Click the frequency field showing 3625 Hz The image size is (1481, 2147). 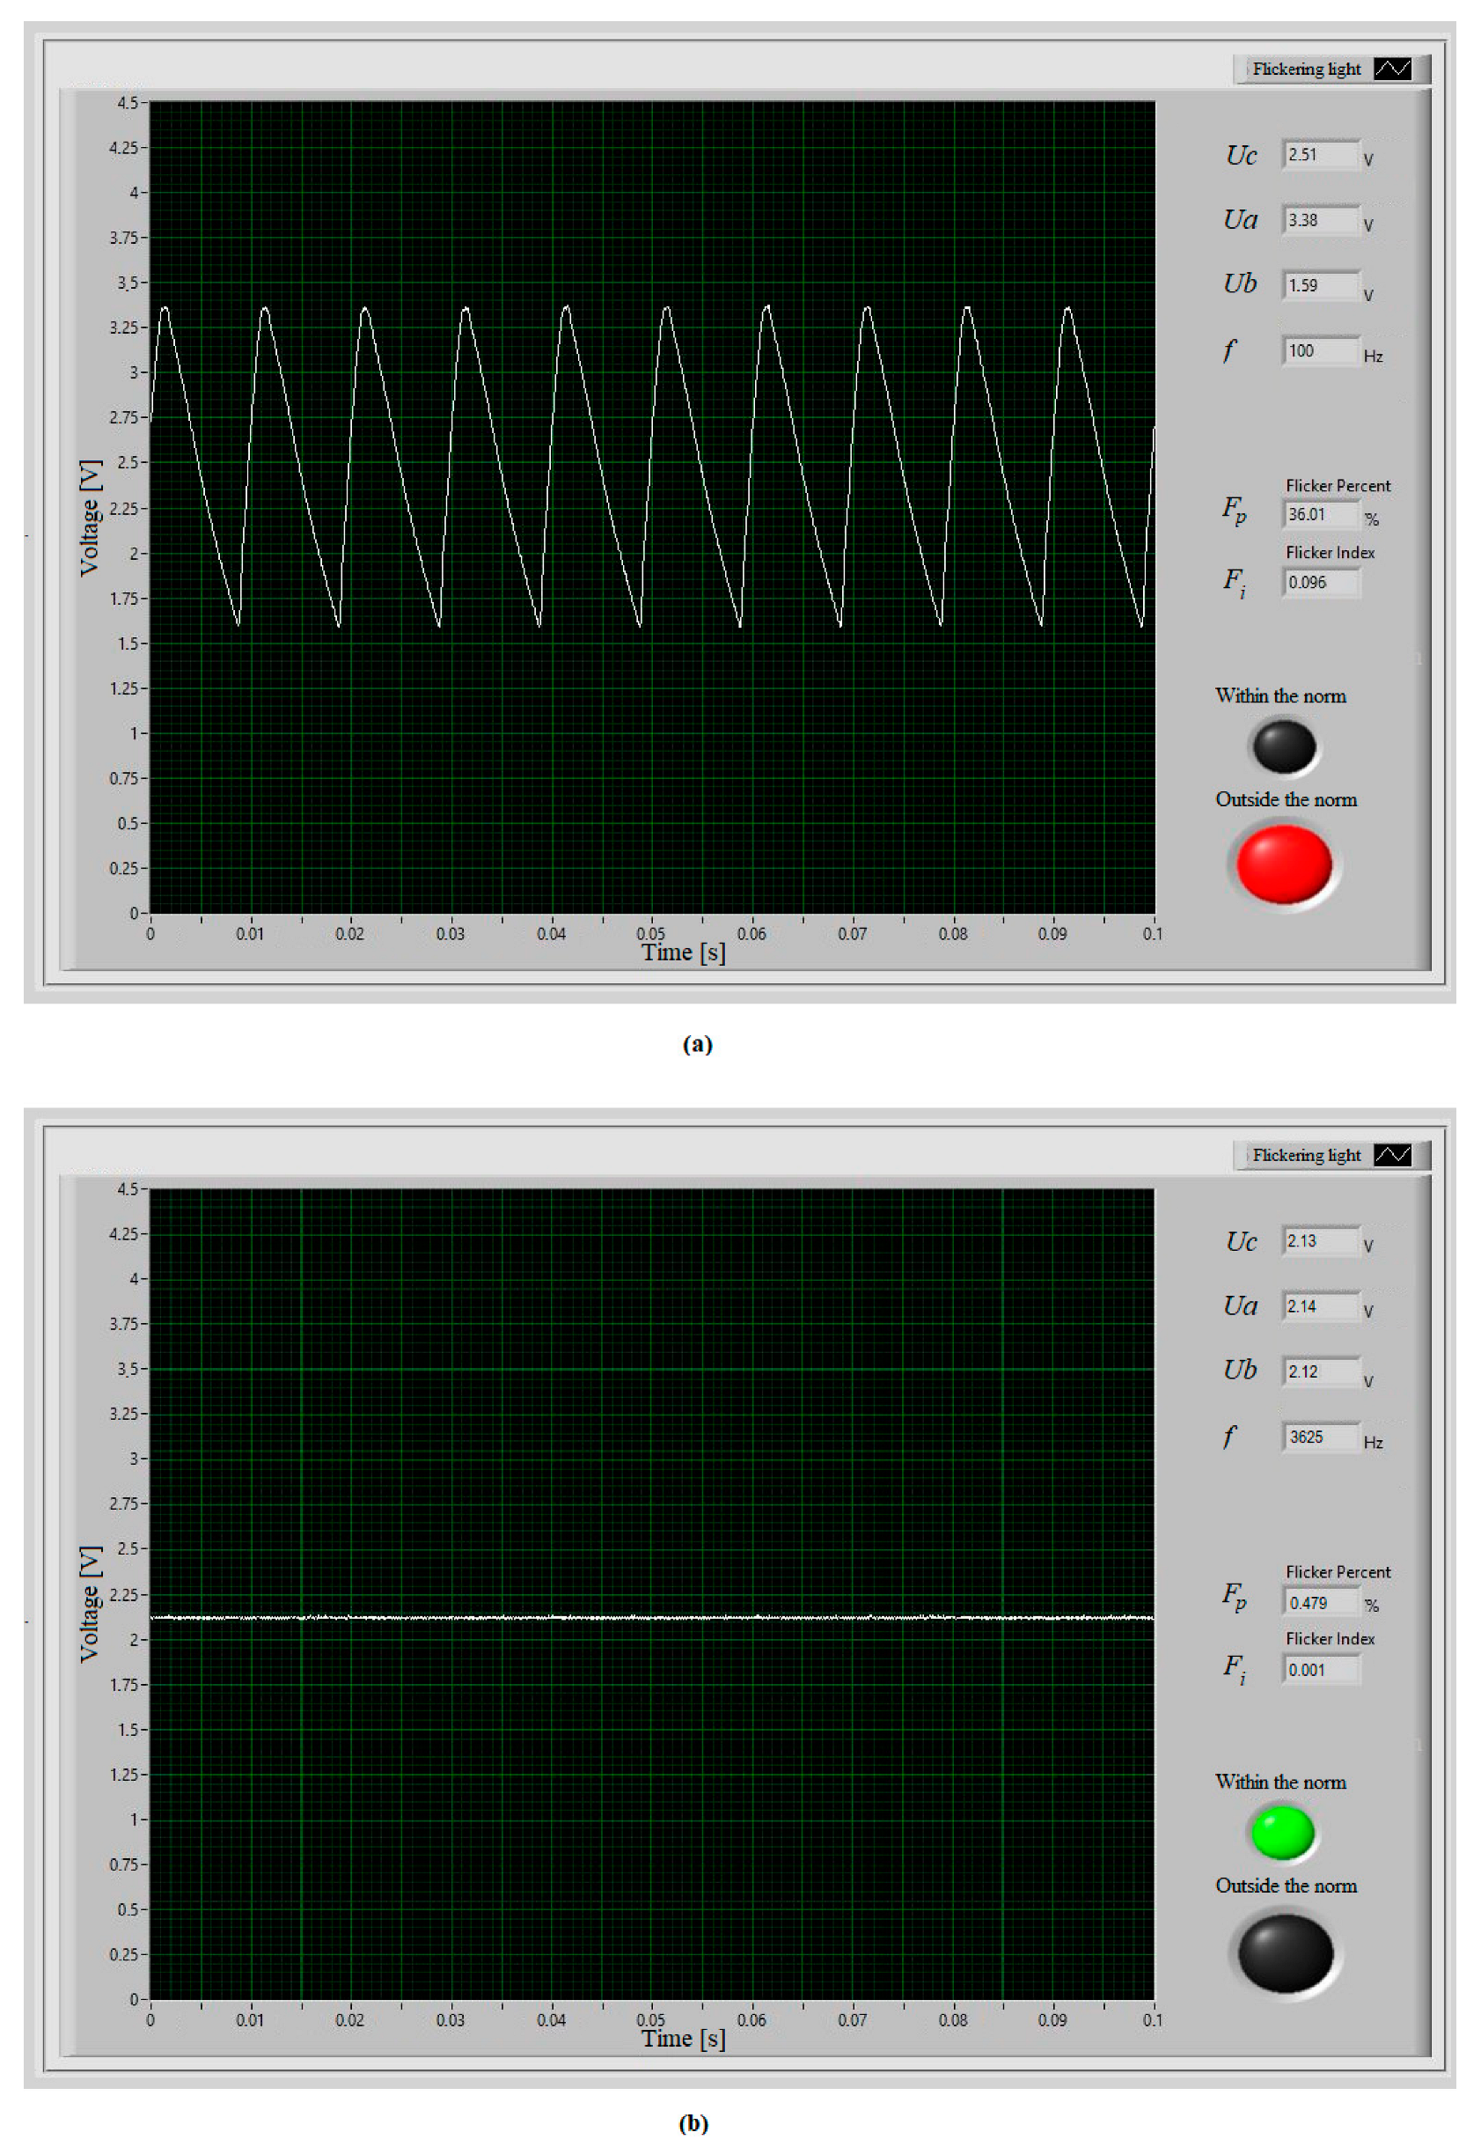click(x=1321, y=1437)
